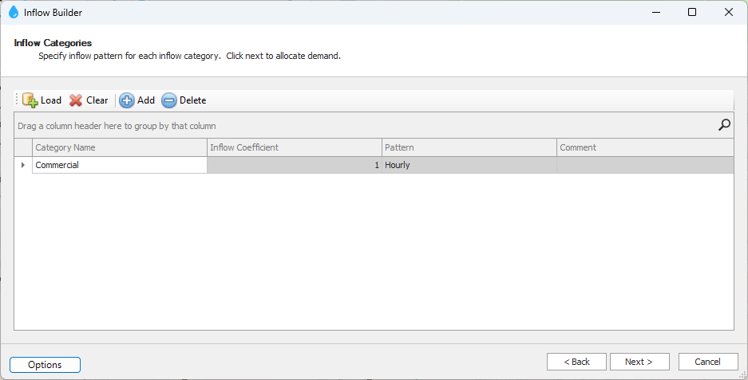
Task: Proceed with the Next button
Action: (639, 362)
